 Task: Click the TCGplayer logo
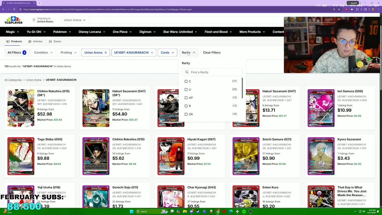pyautogui.click(x=13, y=20)
